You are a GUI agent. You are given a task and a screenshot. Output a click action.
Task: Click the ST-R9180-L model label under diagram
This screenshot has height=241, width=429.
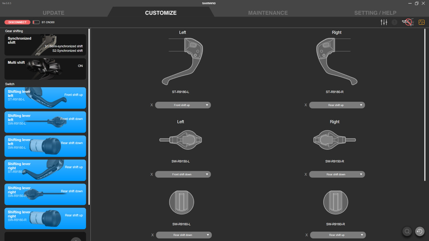(x=181, y=92)
